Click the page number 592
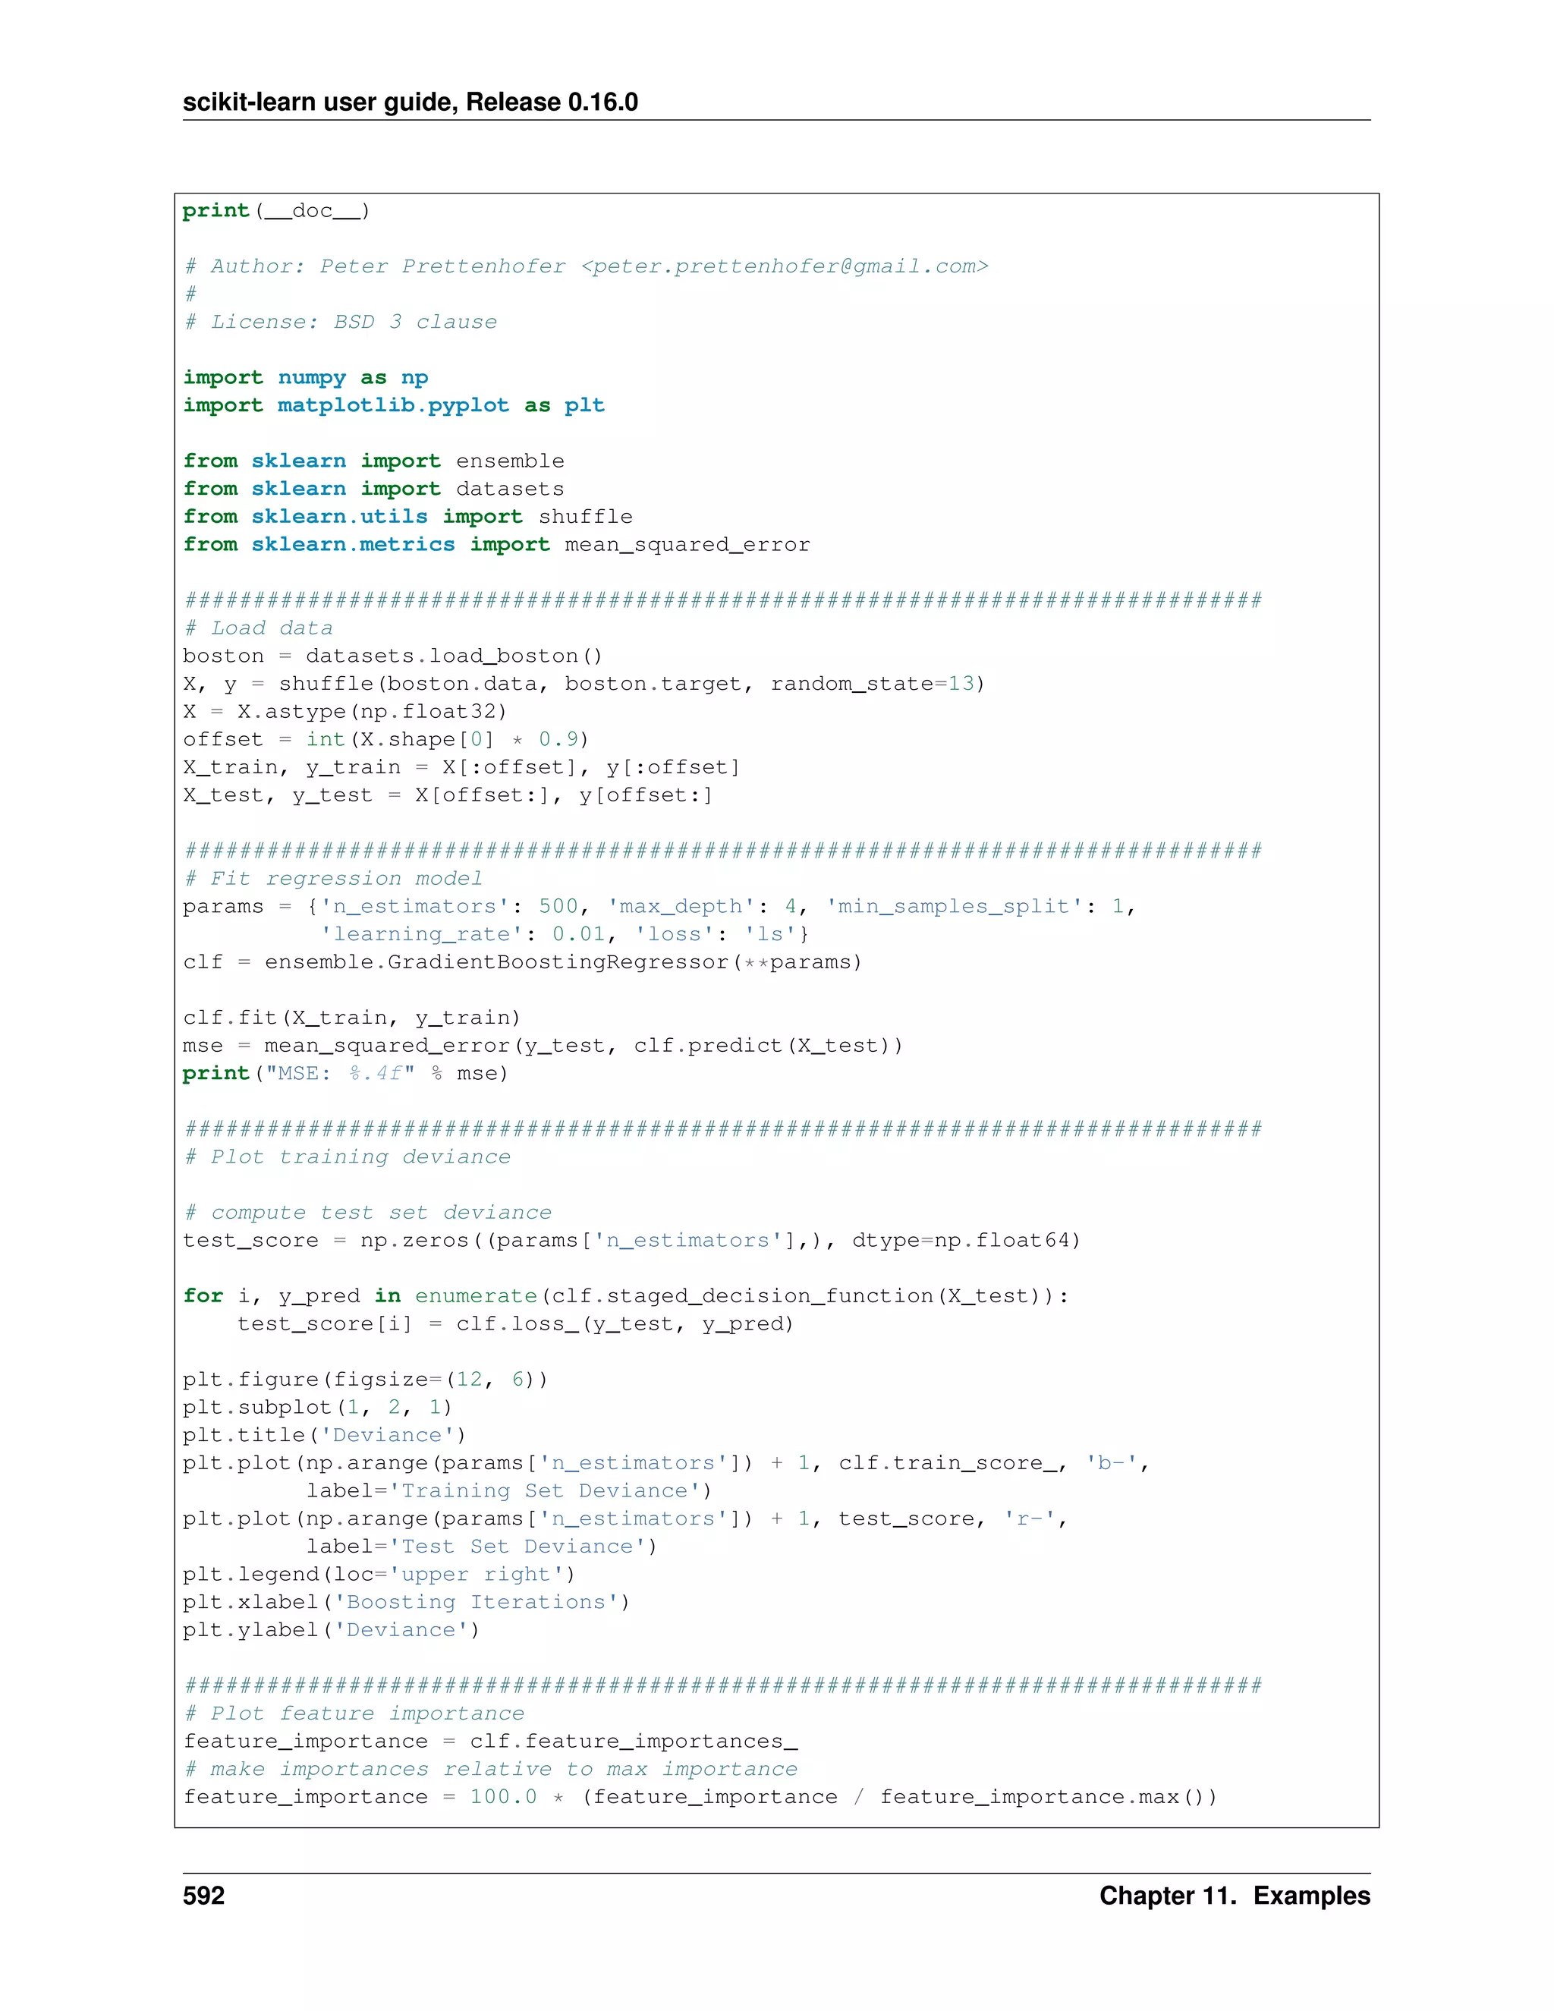The image size is (1554, 2011). click(203, 1895)
